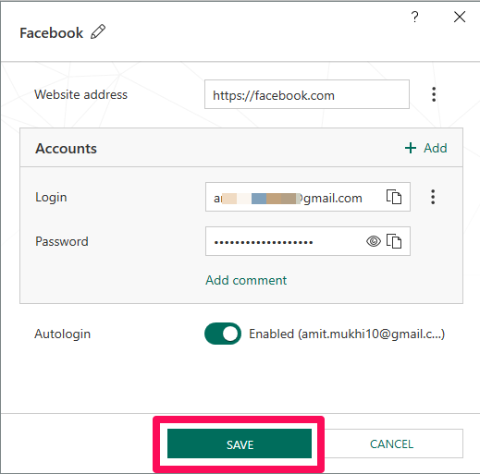This screenshot has width=480, height=474.
Task: Click the Login label
Action: (51, 198)
